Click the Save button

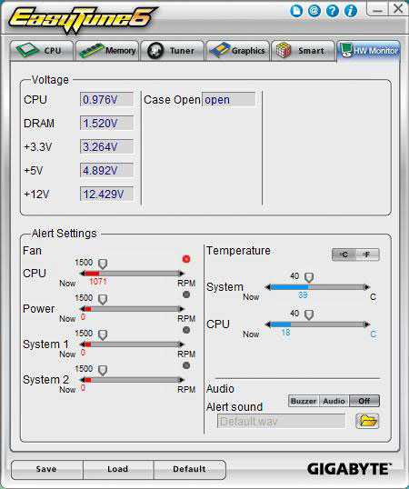(x=46, y=469)
